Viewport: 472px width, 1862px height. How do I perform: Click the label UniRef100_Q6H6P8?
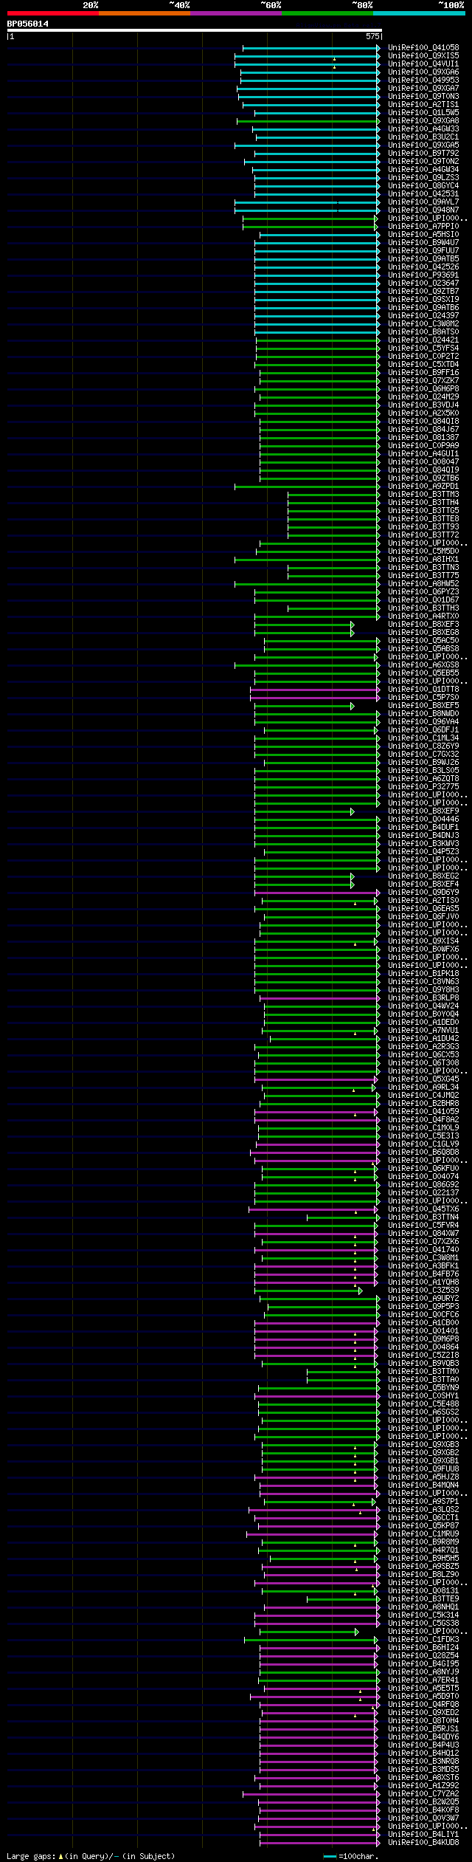coord(423,389)
